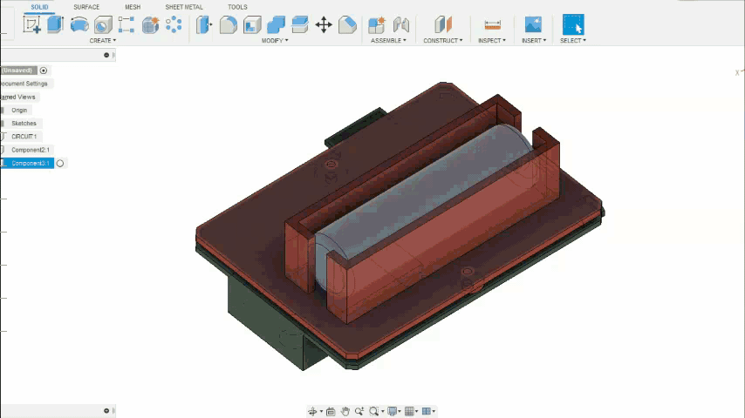Open the Zoom Window dropdown arrow
This screenshot has width=745, height=418.
point(382,412)
